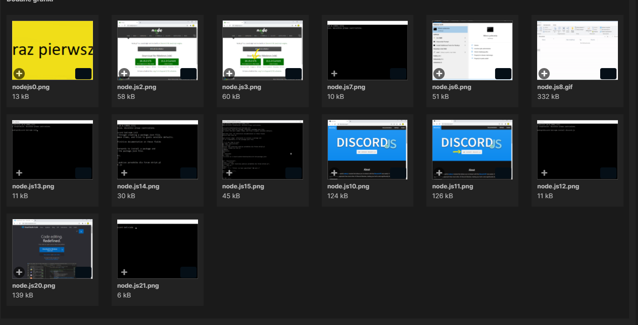Viewport: 638px width, 325px height.
Task: Hit the plus icon on node.js10.png
Action: (x=334, y=173)
